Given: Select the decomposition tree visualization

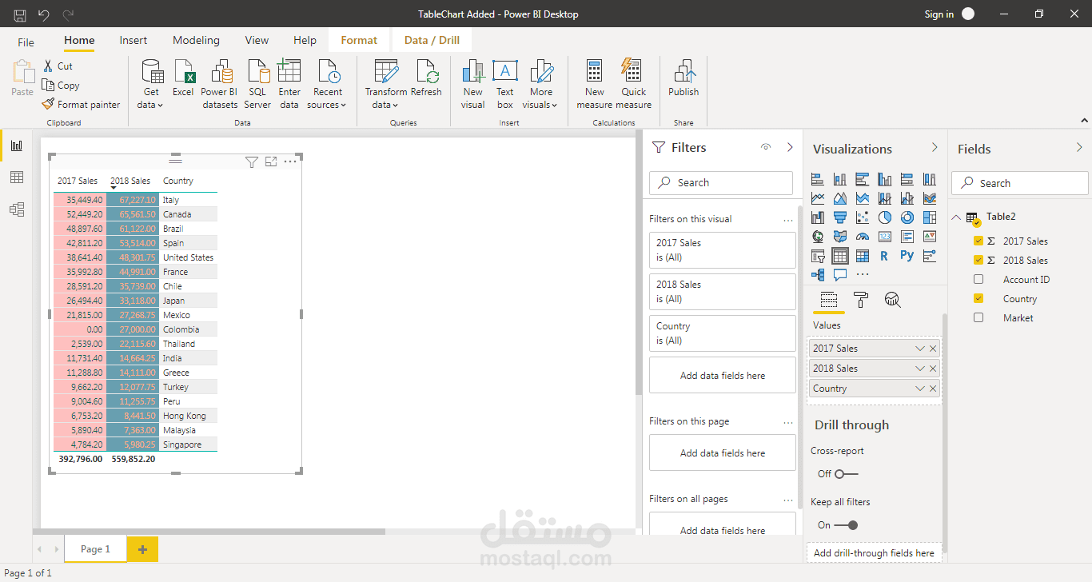Looking at the screenshot, I should click(x=818, y=275).
